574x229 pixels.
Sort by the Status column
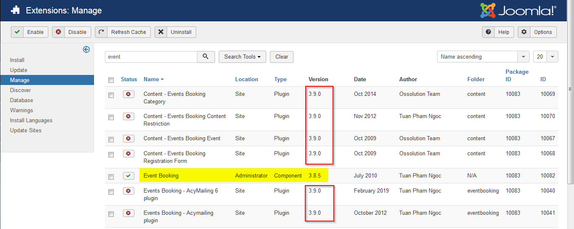coord(129,79)
